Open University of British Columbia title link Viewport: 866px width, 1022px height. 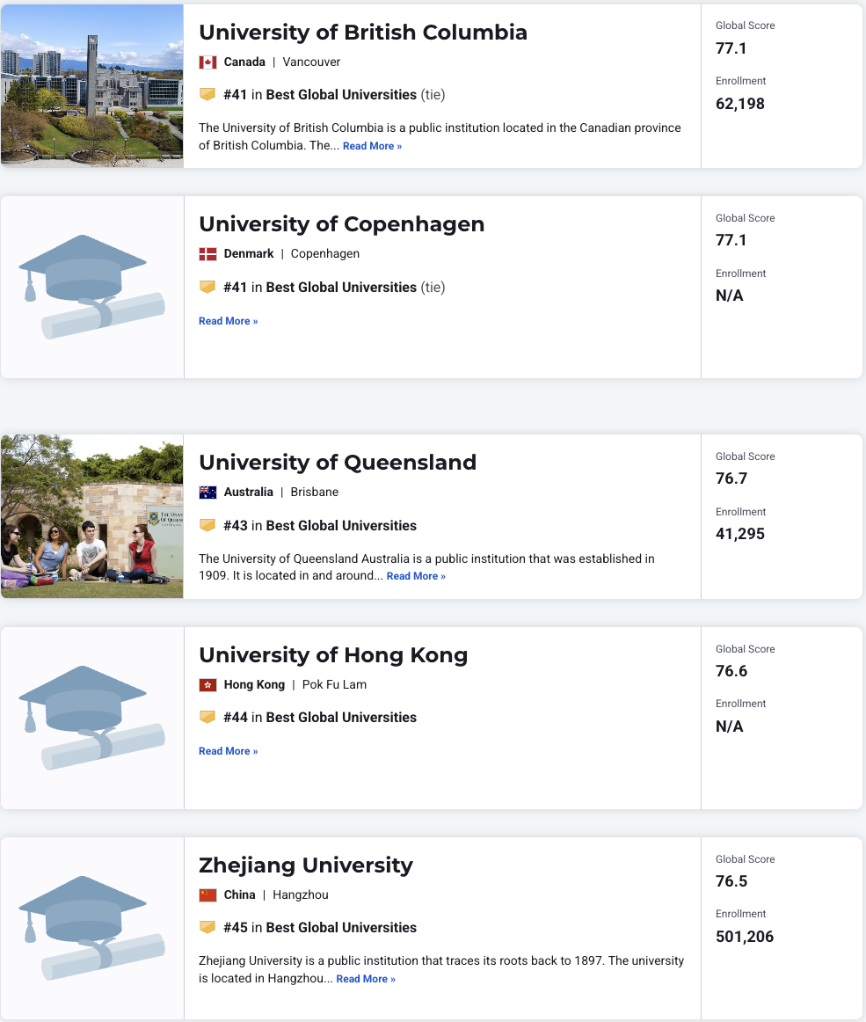[x=363, y=32]
